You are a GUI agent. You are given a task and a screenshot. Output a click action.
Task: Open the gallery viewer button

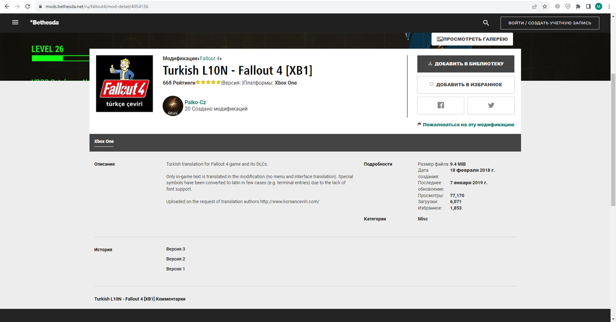(472, 39)
